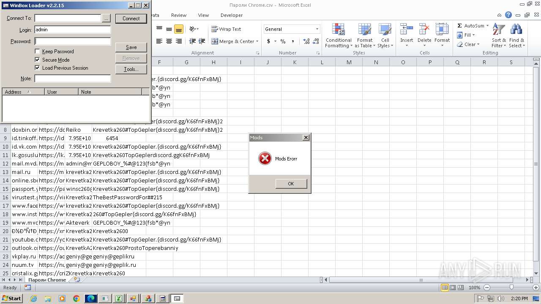Viewport: 541px width, 304px height.
Task: Open Google Chrome from taskbar
Action: tap(76, 299)
